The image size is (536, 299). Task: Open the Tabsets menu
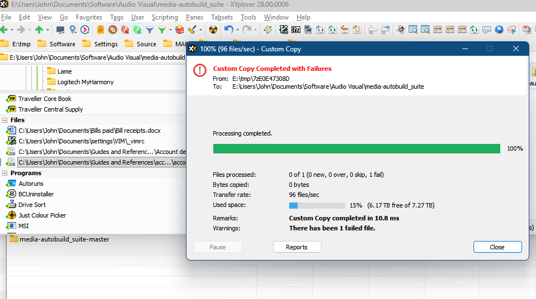tap(222, 17)
